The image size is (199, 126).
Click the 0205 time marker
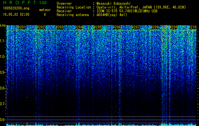(98, 27)
